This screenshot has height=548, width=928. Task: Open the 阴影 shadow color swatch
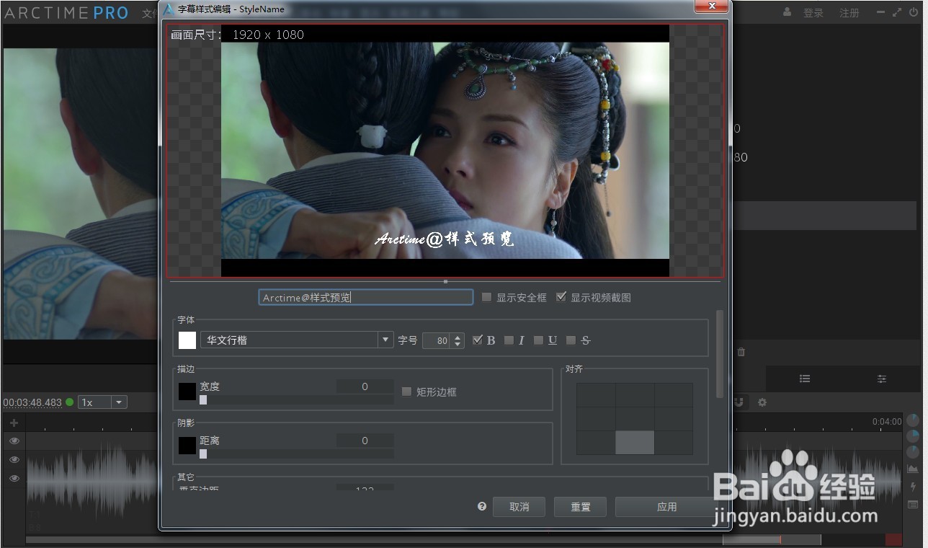pos(187,446)
